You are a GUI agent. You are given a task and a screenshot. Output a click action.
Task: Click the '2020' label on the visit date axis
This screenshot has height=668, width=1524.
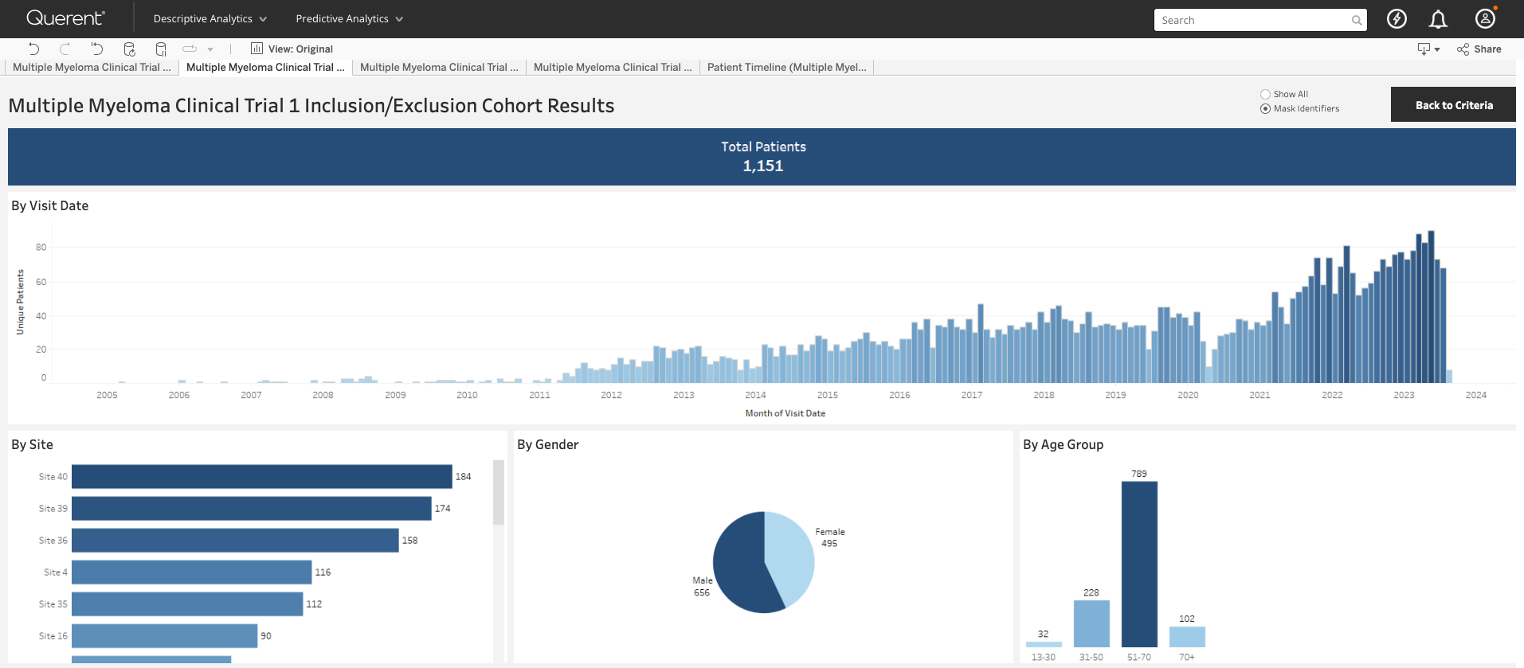pos(1188,395)
